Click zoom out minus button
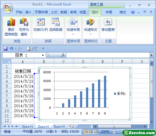This screenshot has height=136, width=156. (x=114, y=132)
